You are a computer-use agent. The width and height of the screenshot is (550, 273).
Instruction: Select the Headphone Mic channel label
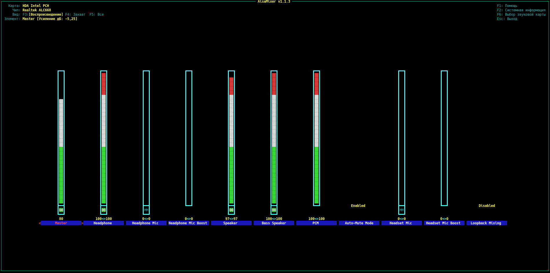pyautogui.click(x=146, y=223)
